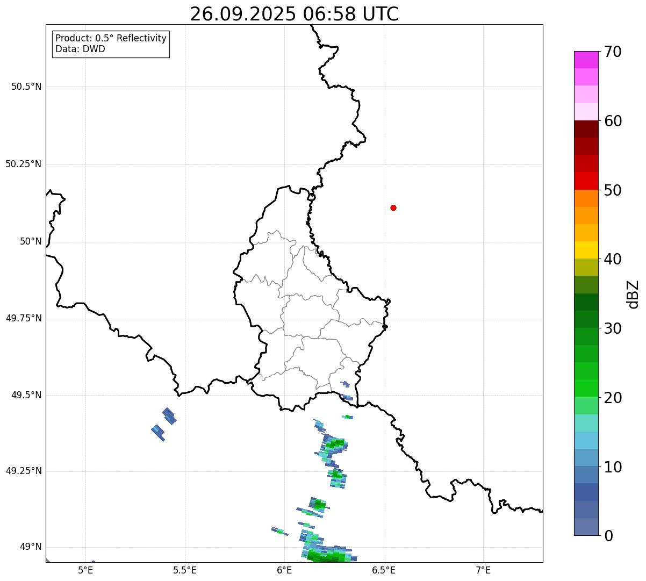
Task: Click the 49.25°N latitude label
Action: coord(23,471)
